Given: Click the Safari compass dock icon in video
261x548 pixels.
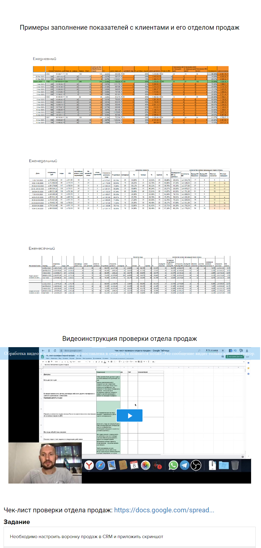Looking at the screenshot, I should click(x=100, y=465).
